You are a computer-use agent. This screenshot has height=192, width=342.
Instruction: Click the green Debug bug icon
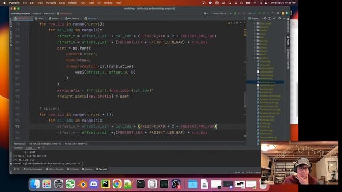(235, 13)
